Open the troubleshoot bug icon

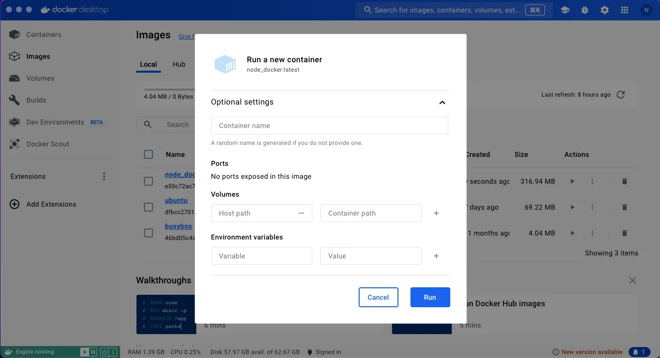coord(585,10)
